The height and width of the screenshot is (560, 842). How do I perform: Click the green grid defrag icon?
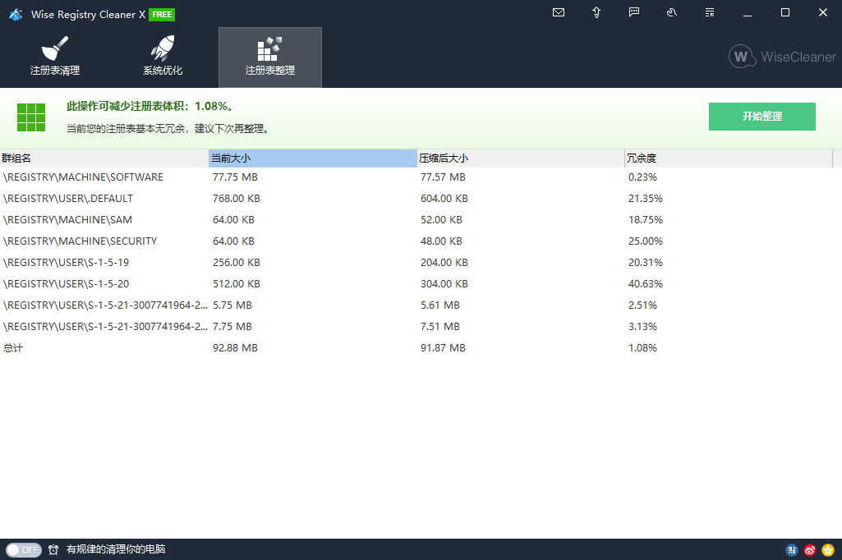[31, 117]
